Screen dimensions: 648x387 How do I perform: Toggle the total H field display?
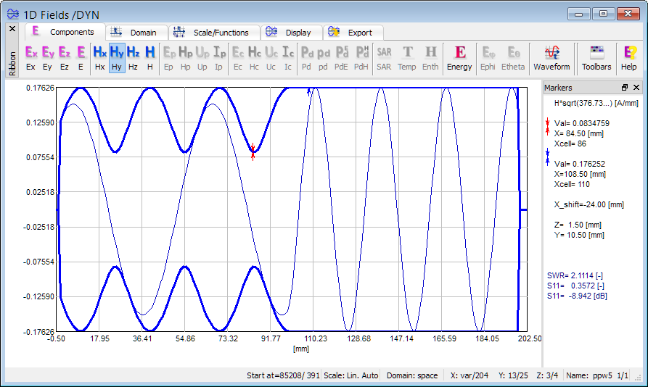point(149,57)
